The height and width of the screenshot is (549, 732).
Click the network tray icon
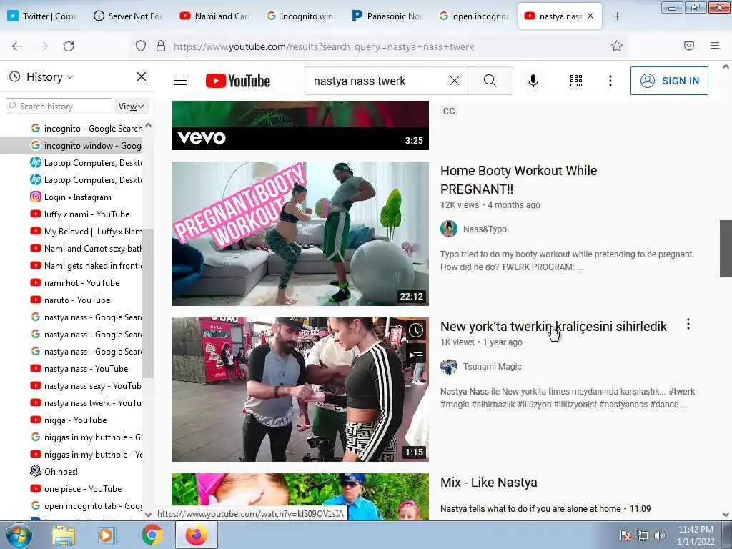click(643, 535)
